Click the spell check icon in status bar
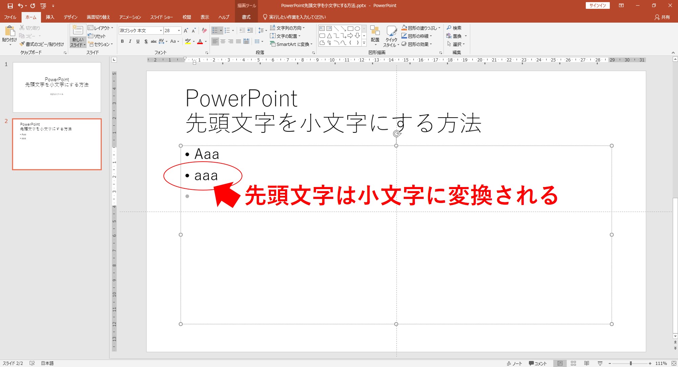The image size is (678, 367). [x=32, y=363]
